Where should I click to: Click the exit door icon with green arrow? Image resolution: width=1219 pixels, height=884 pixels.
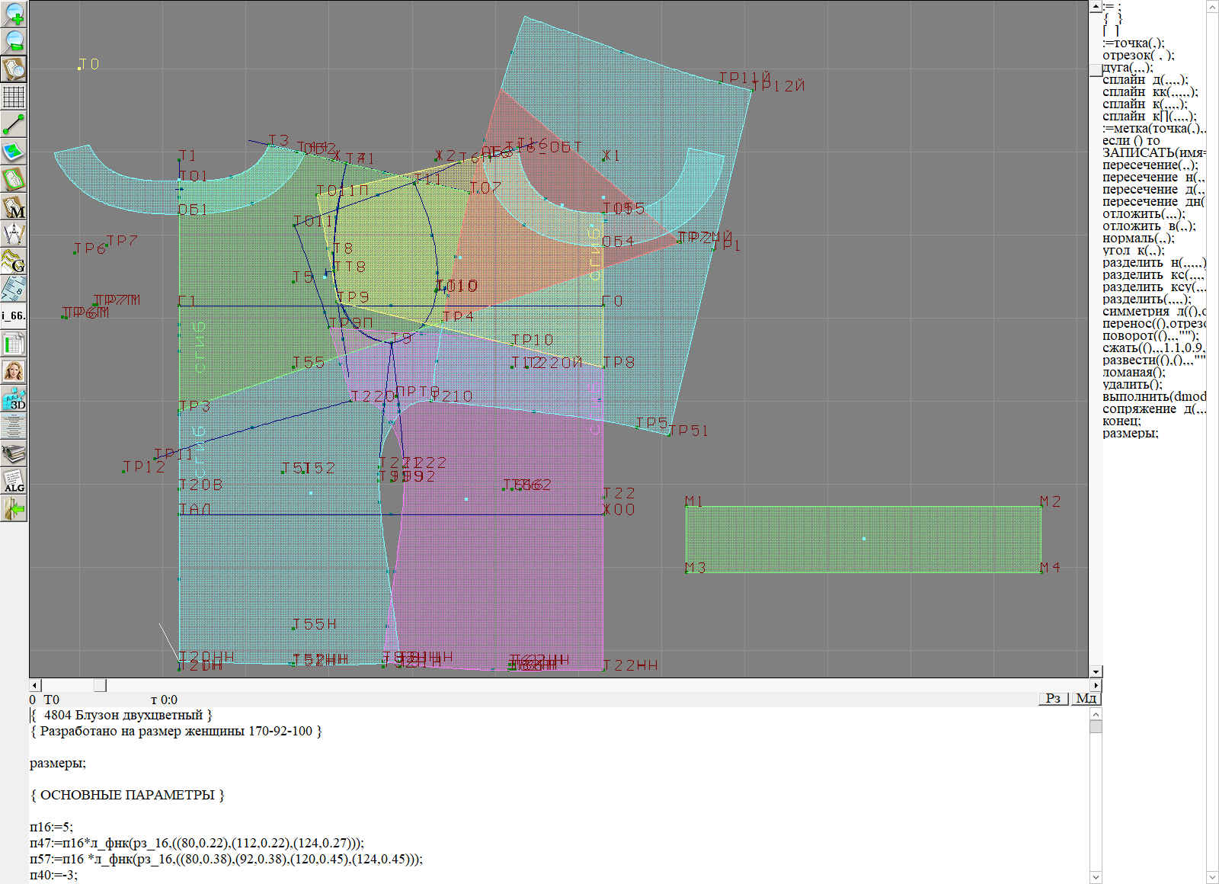(x=14, y=508)
